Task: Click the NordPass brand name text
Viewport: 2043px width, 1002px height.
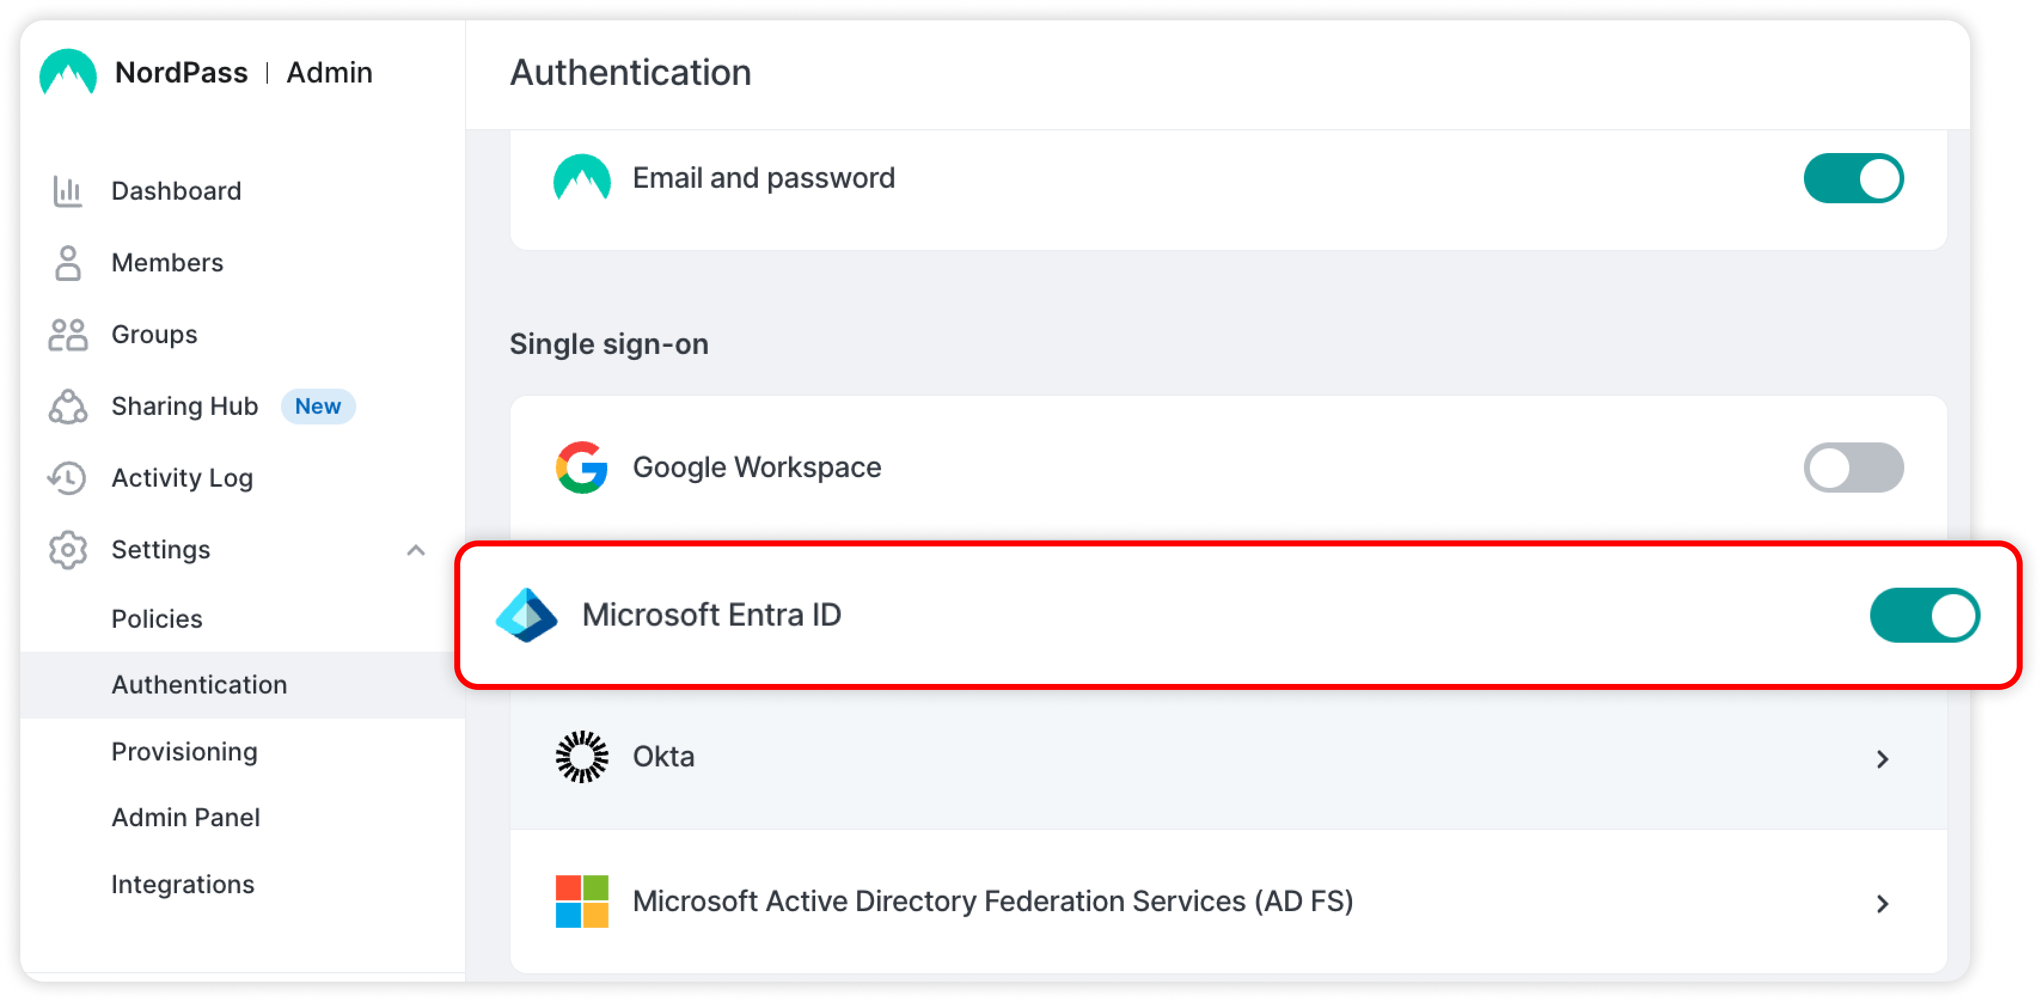Action: click(182, 72)
